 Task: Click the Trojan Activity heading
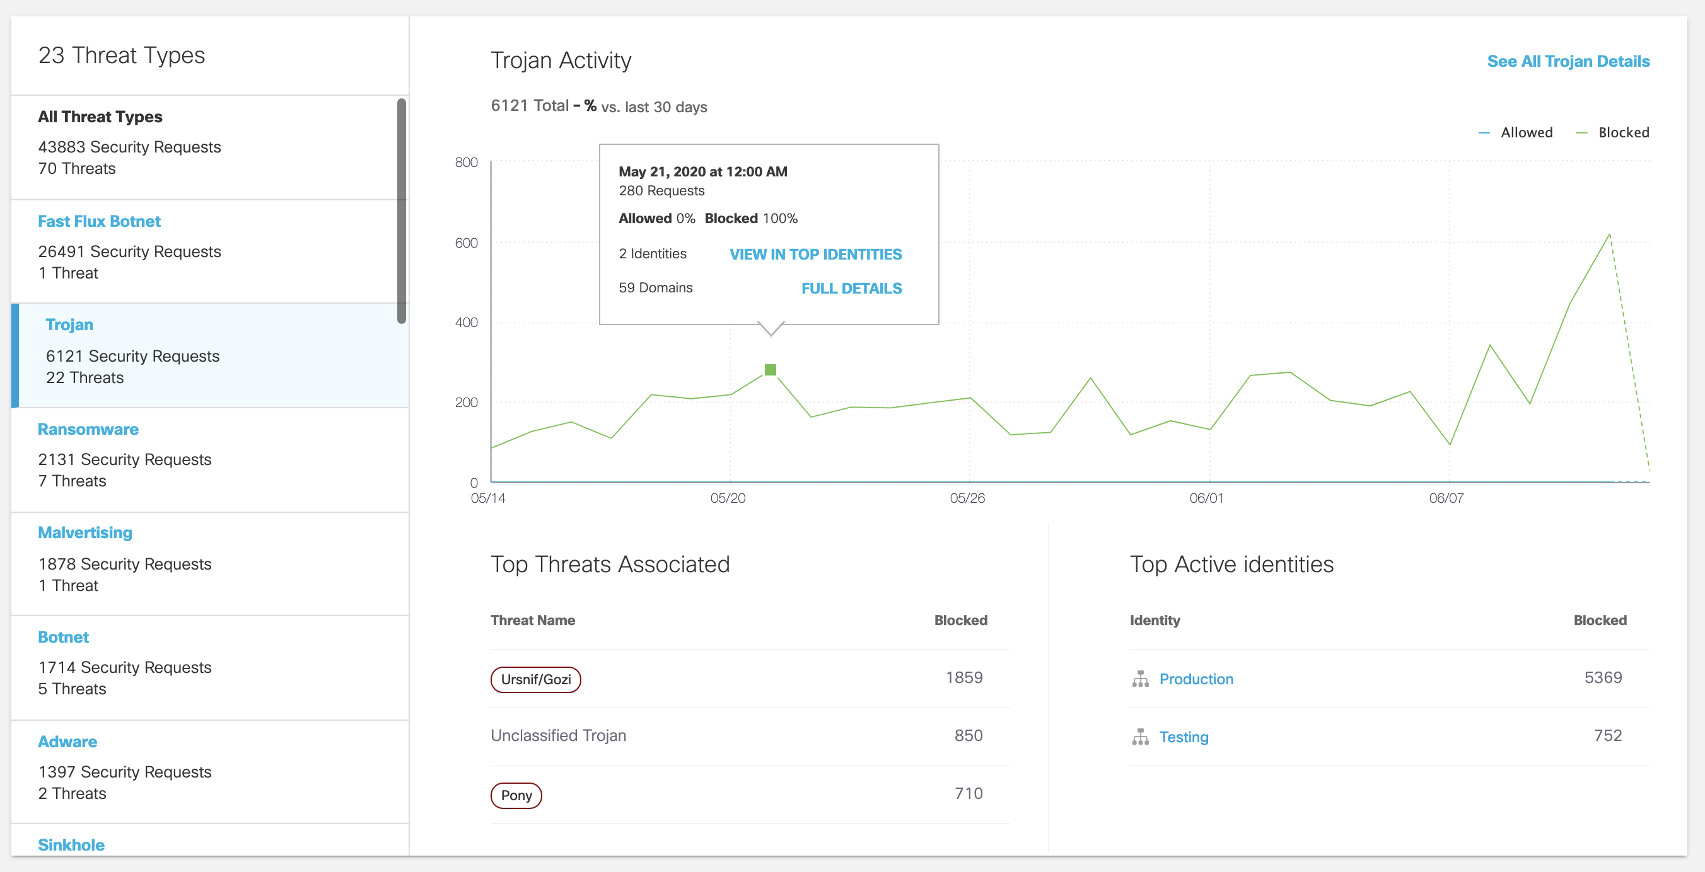point(561,60)
